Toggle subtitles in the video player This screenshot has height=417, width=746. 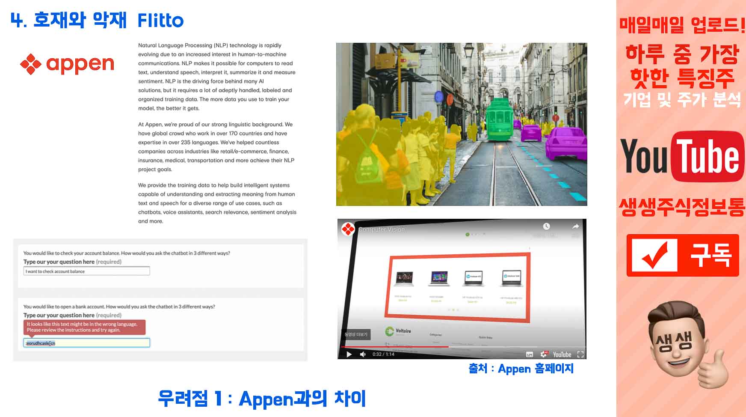coord(529,354)
